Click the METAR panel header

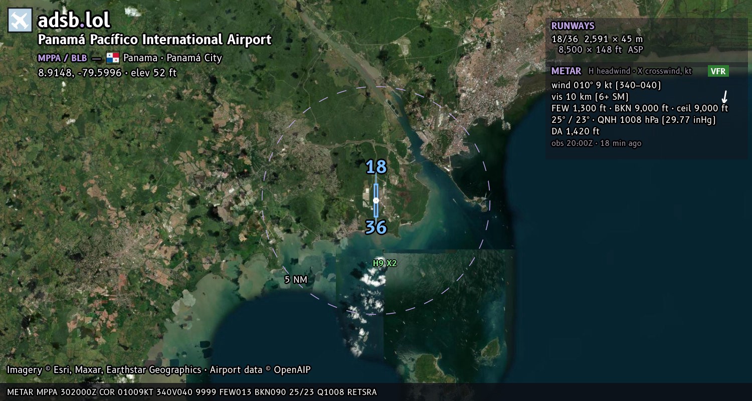click(566, 71)
